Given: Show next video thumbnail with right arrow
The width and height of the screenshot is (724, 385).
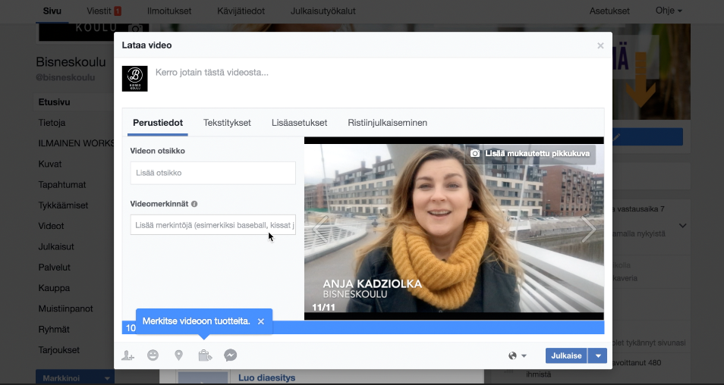Looking at the screenshot, I should tap(588, 228).
